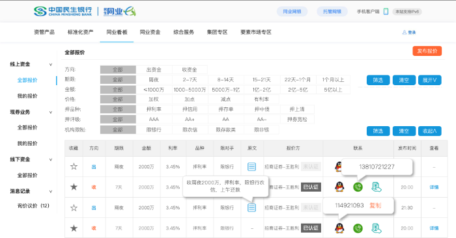Star the 隔夜 row published at 21:30
456x238 pixels.
point(74,208)
